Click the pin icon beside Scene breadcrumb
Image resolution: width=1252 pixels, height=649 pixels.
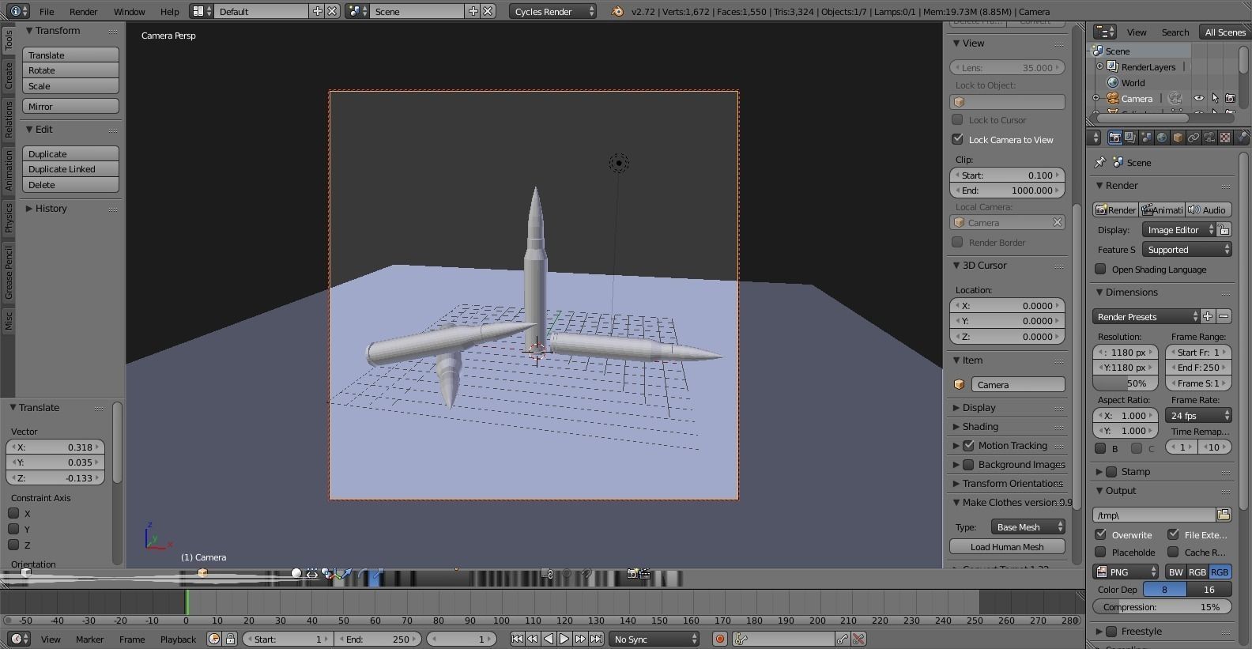[1099, 162]
